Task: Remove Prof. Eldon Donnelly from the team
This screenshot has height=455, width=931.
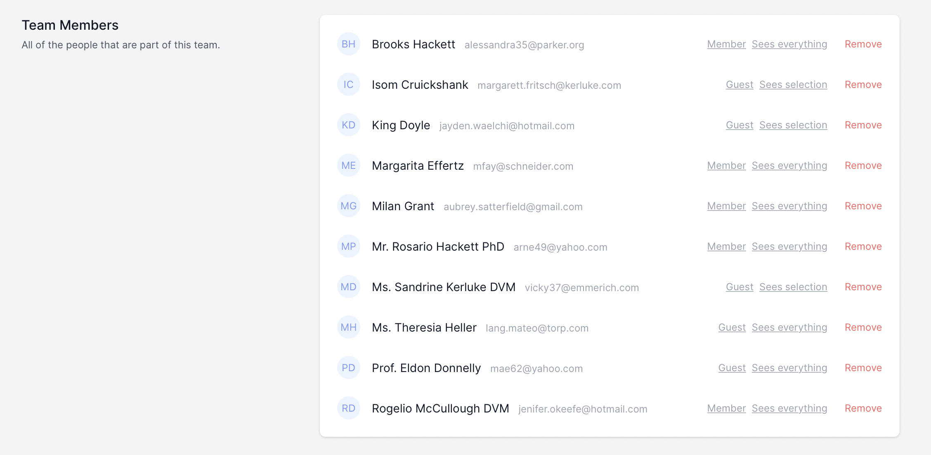Action: (863, 368)
